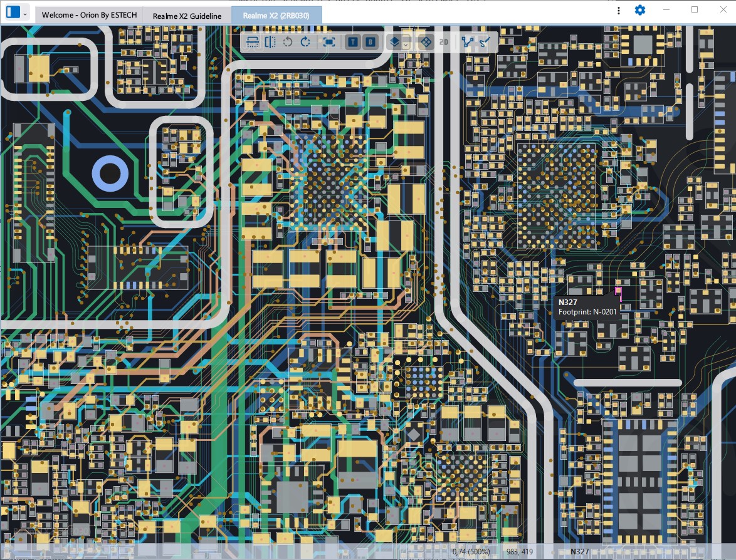Expand the layers dropdown arrow

pyautogui.click(x=406, y=43)
